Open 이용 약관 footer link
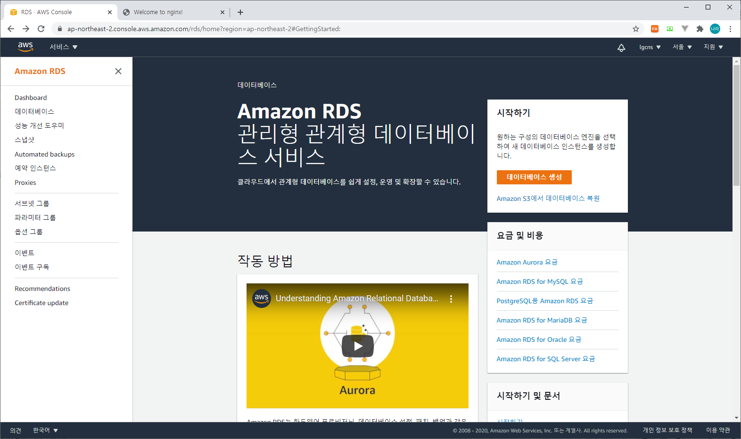Screen dimensions: 741x439 (x=718, y=430)
